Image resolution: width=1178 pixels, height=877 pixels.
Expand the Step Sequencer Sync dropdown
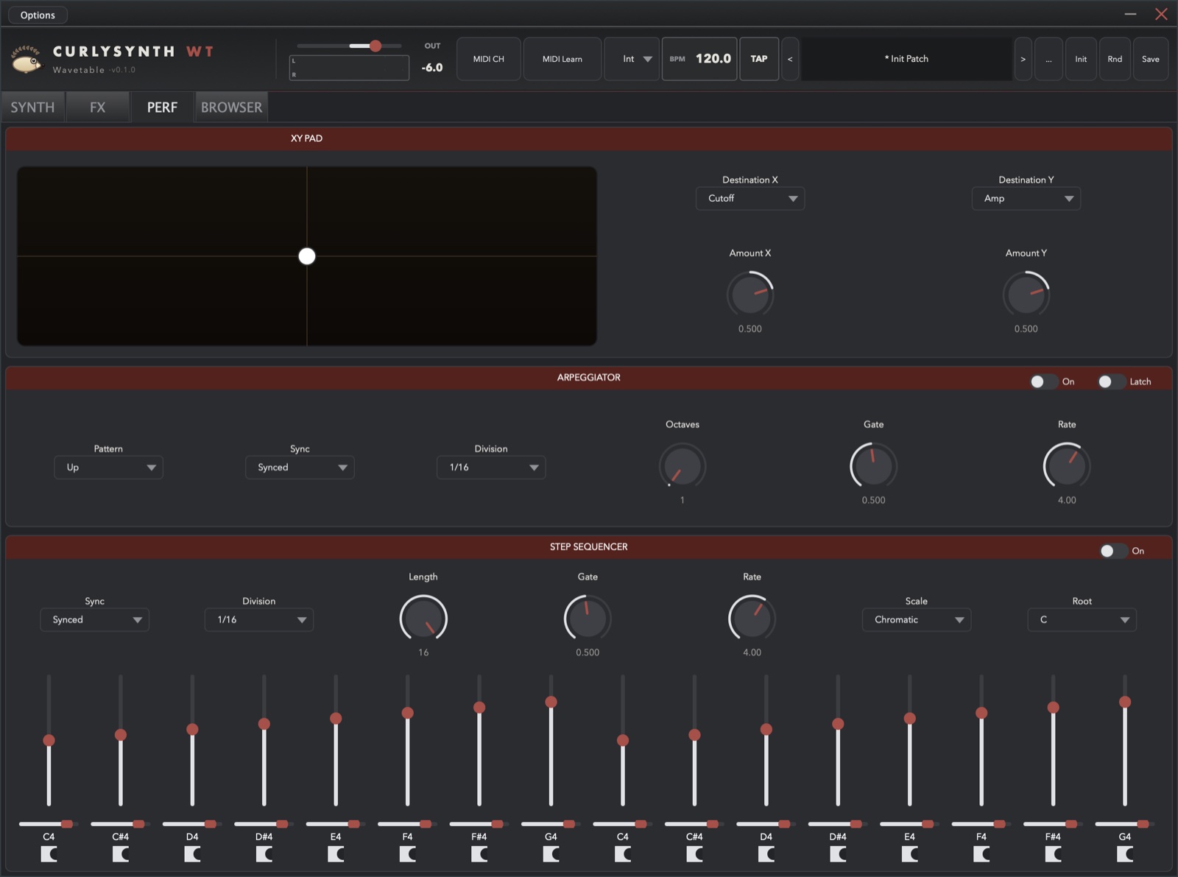[95, 620]
